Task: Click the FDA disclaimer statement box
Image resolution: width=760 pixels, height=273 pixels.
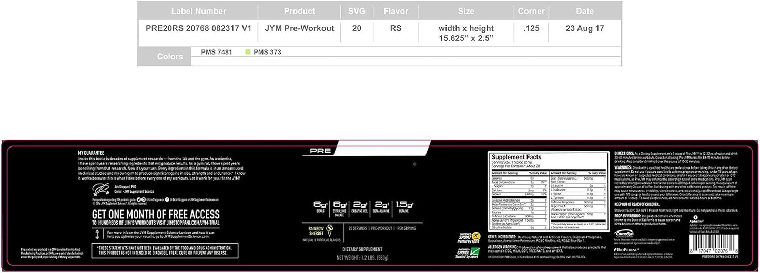Action: 165,250
